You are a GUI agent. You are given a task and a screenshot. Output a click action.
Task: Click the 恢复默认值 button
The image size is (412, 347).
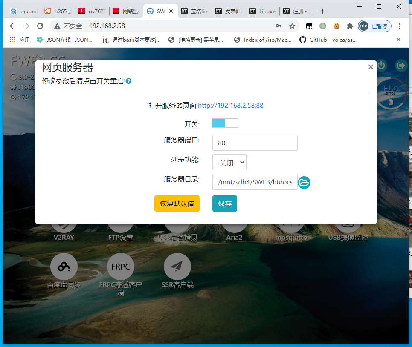[x=177, y=204]
